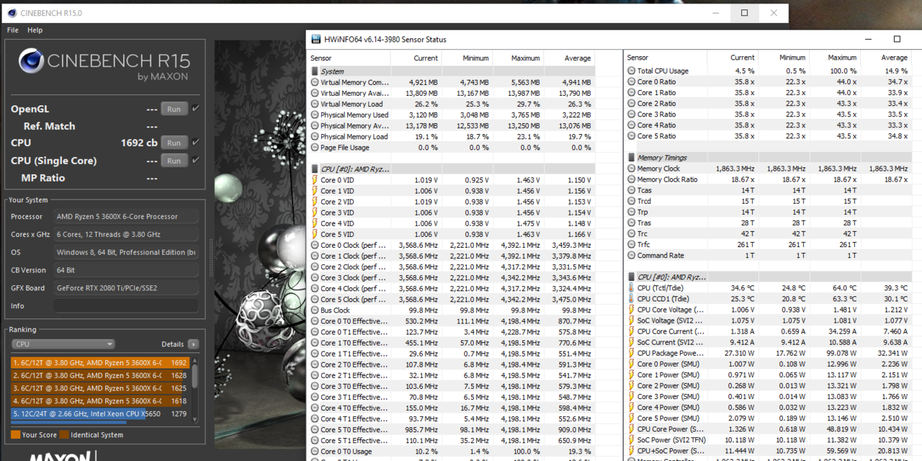922x461 pixels.
Task: Click the right pane Average column header
Action: [885, 58]
